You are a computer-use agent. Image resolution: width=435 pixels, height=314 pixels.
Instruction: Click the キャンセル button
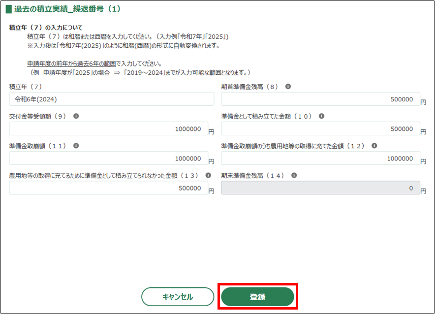[x=178, y=297]
